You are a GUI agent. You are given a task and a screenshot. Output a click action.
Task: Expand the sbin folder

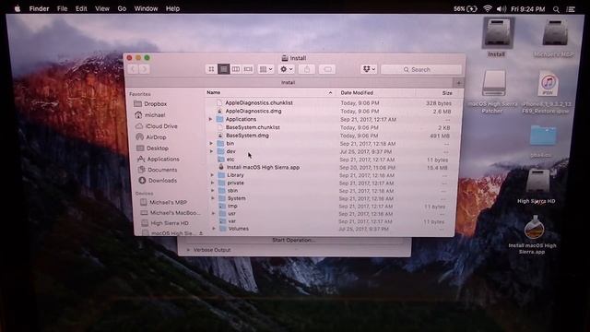[213, 191]
